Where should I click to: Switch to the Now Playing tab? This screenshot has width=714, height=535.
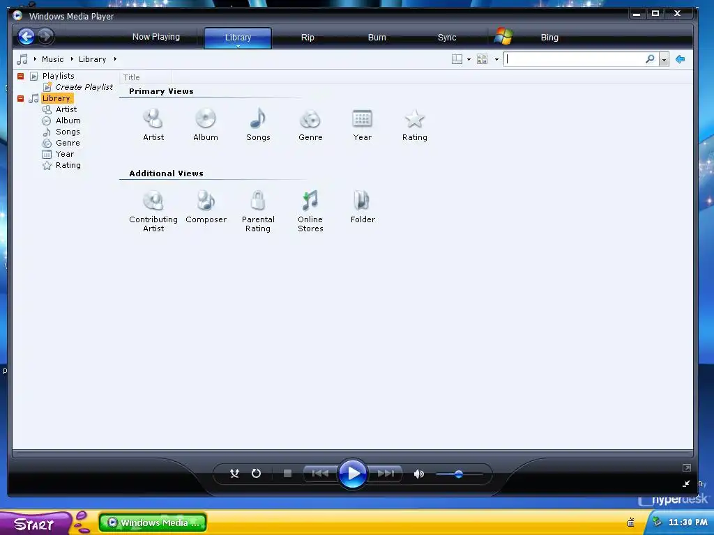[x=155, y=37]
